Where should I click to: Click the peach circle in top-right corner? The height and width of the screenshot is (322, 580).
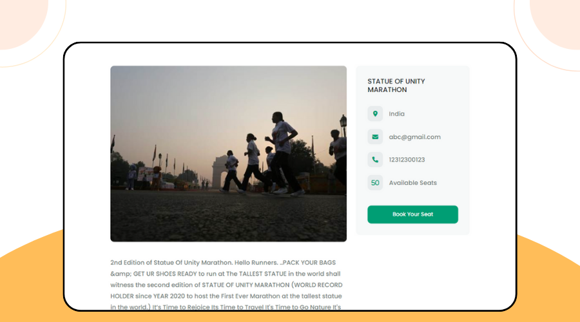point(555,22)
